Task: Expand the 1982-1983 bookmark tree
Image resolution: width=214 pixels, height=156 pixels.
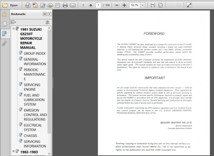Action: pos(14,151)
